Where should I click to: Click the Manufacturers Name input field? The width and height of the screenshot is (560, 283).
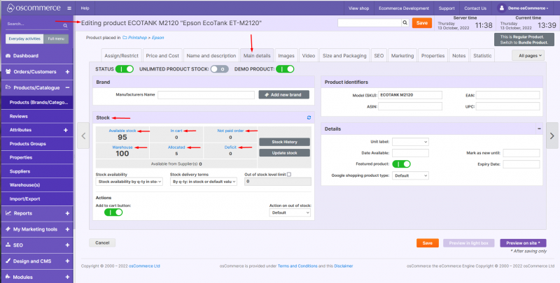pyautogui.click(x=206, y=94)
